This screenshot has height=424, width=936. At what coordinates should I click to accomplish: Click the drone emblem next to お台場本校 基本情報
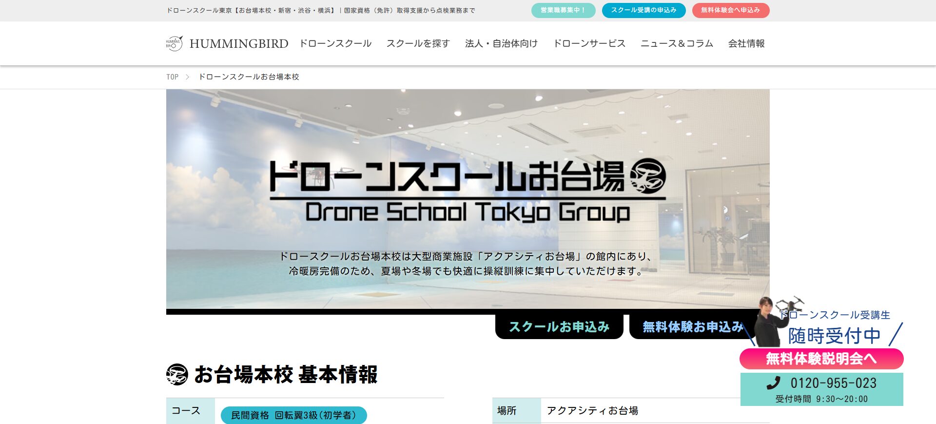coord(176,375)
